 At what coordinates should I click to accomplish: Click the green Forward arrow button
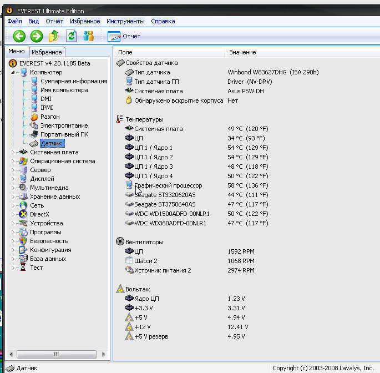[37, 36]
